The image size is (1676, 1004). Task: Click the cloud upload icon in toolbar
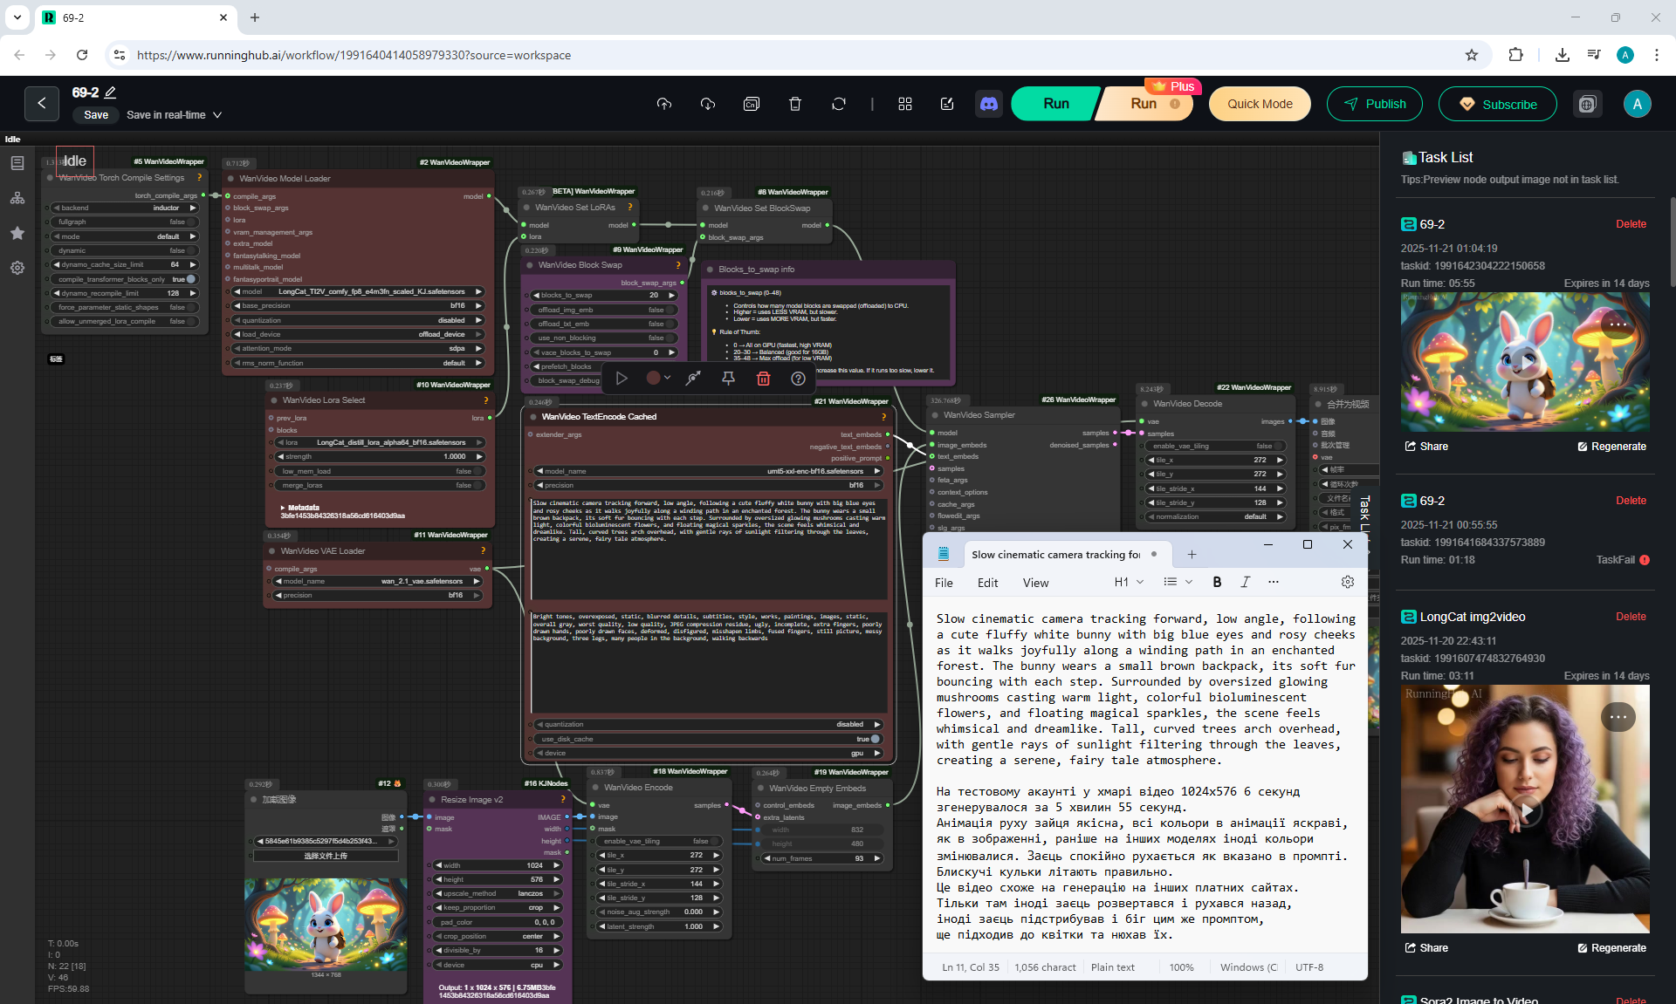pos(664,104)
